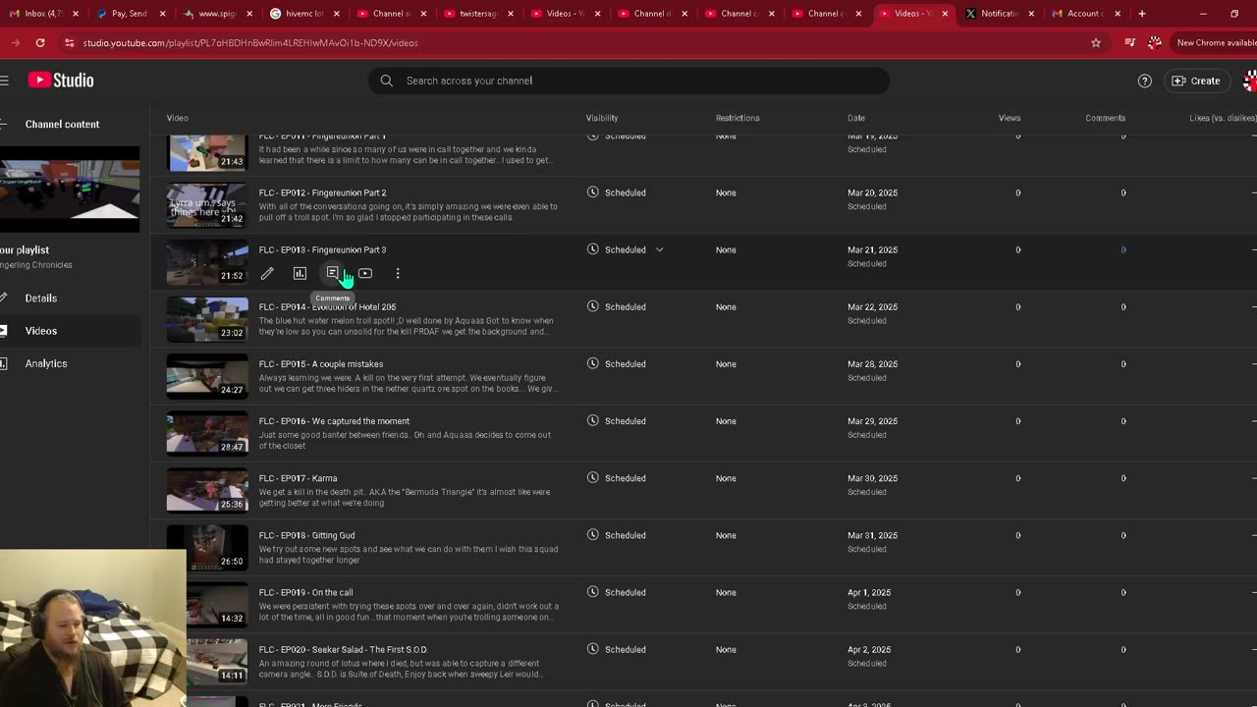1257x707 pixels.
Task: Open Details in the playlist sidebar
Action: click(x=41, y=298)
